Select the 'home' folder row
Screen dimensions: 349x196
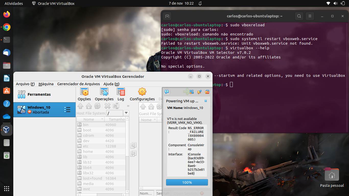(x=101, y=152)
